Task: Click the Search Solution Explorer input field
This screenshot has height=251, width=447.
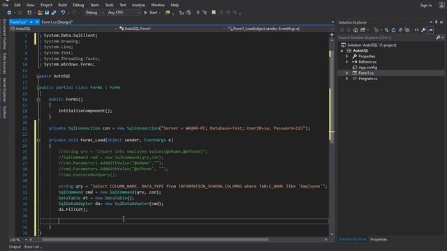Action: click(x=386, y=38)
